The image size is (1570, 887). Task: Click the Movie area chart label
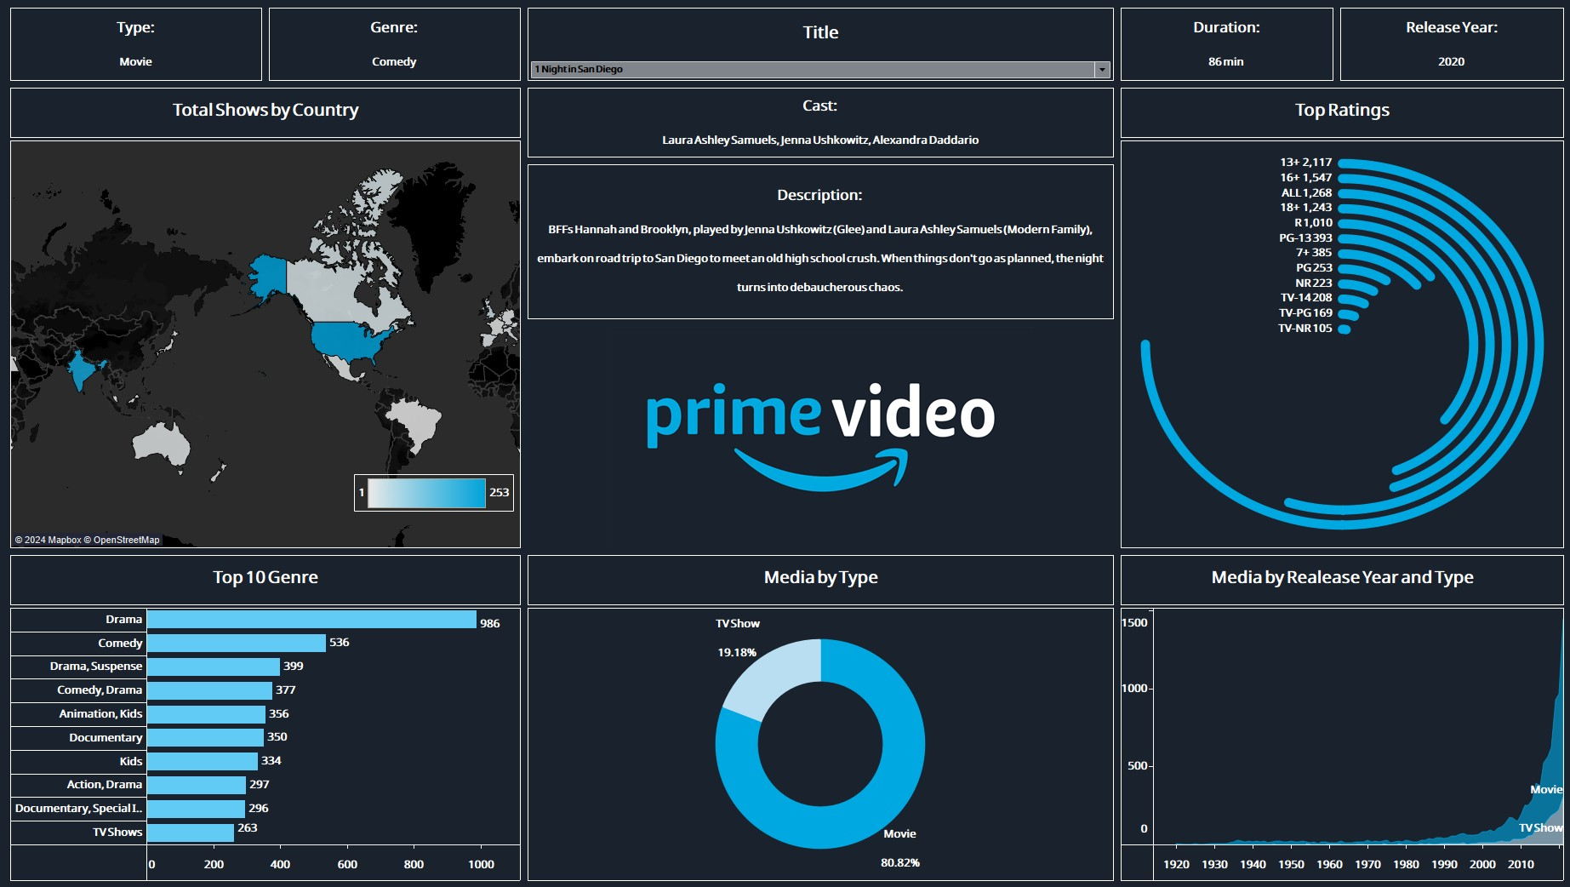1545,790
